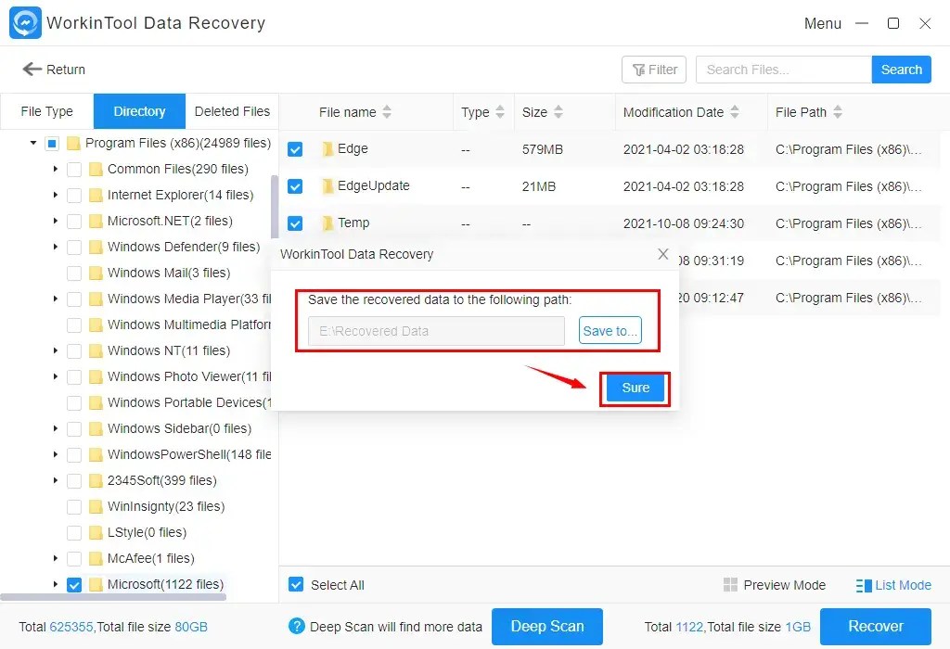
Task: Check the Windows Defender folder checkbox
Action: tap(74, 247)
